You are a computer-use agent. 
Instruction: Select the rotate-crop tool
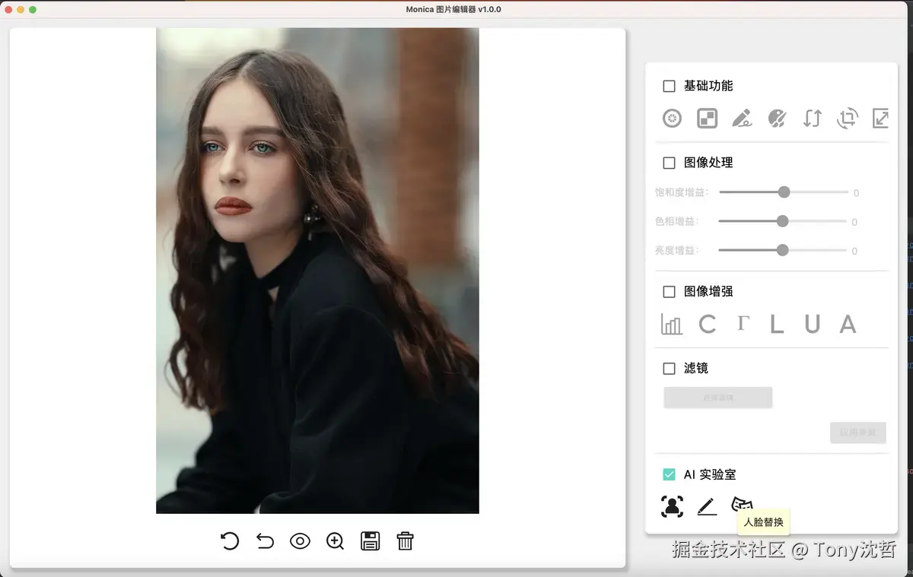click(x=847, y=119)
